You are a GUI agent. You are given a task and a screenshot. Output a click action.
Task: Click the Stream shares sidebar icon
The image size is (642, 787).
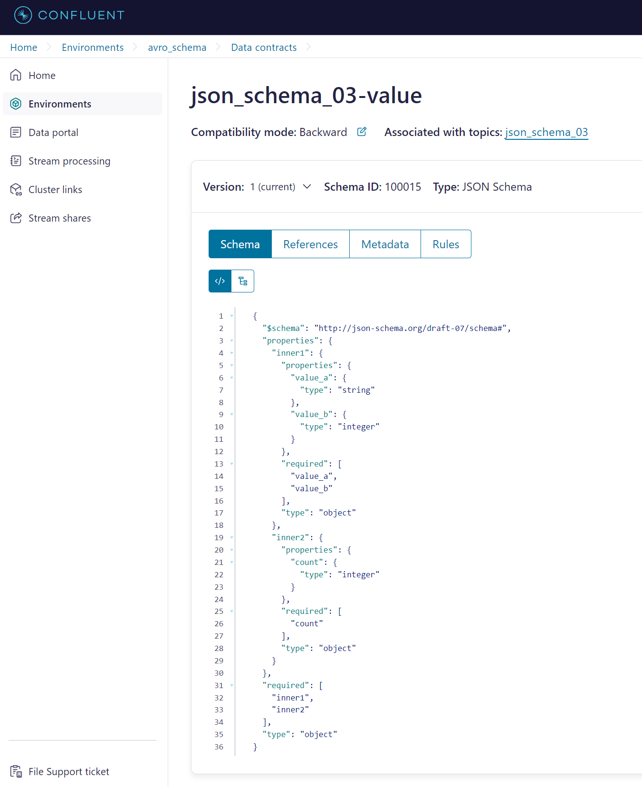pos(16,218)
